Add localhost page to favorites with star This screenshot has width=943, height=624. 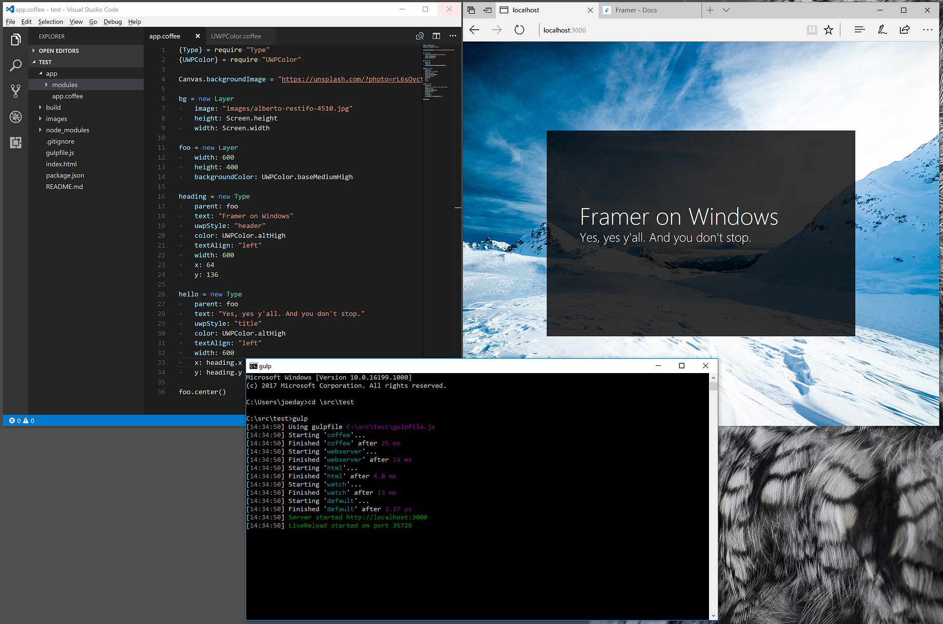[829, 30]
